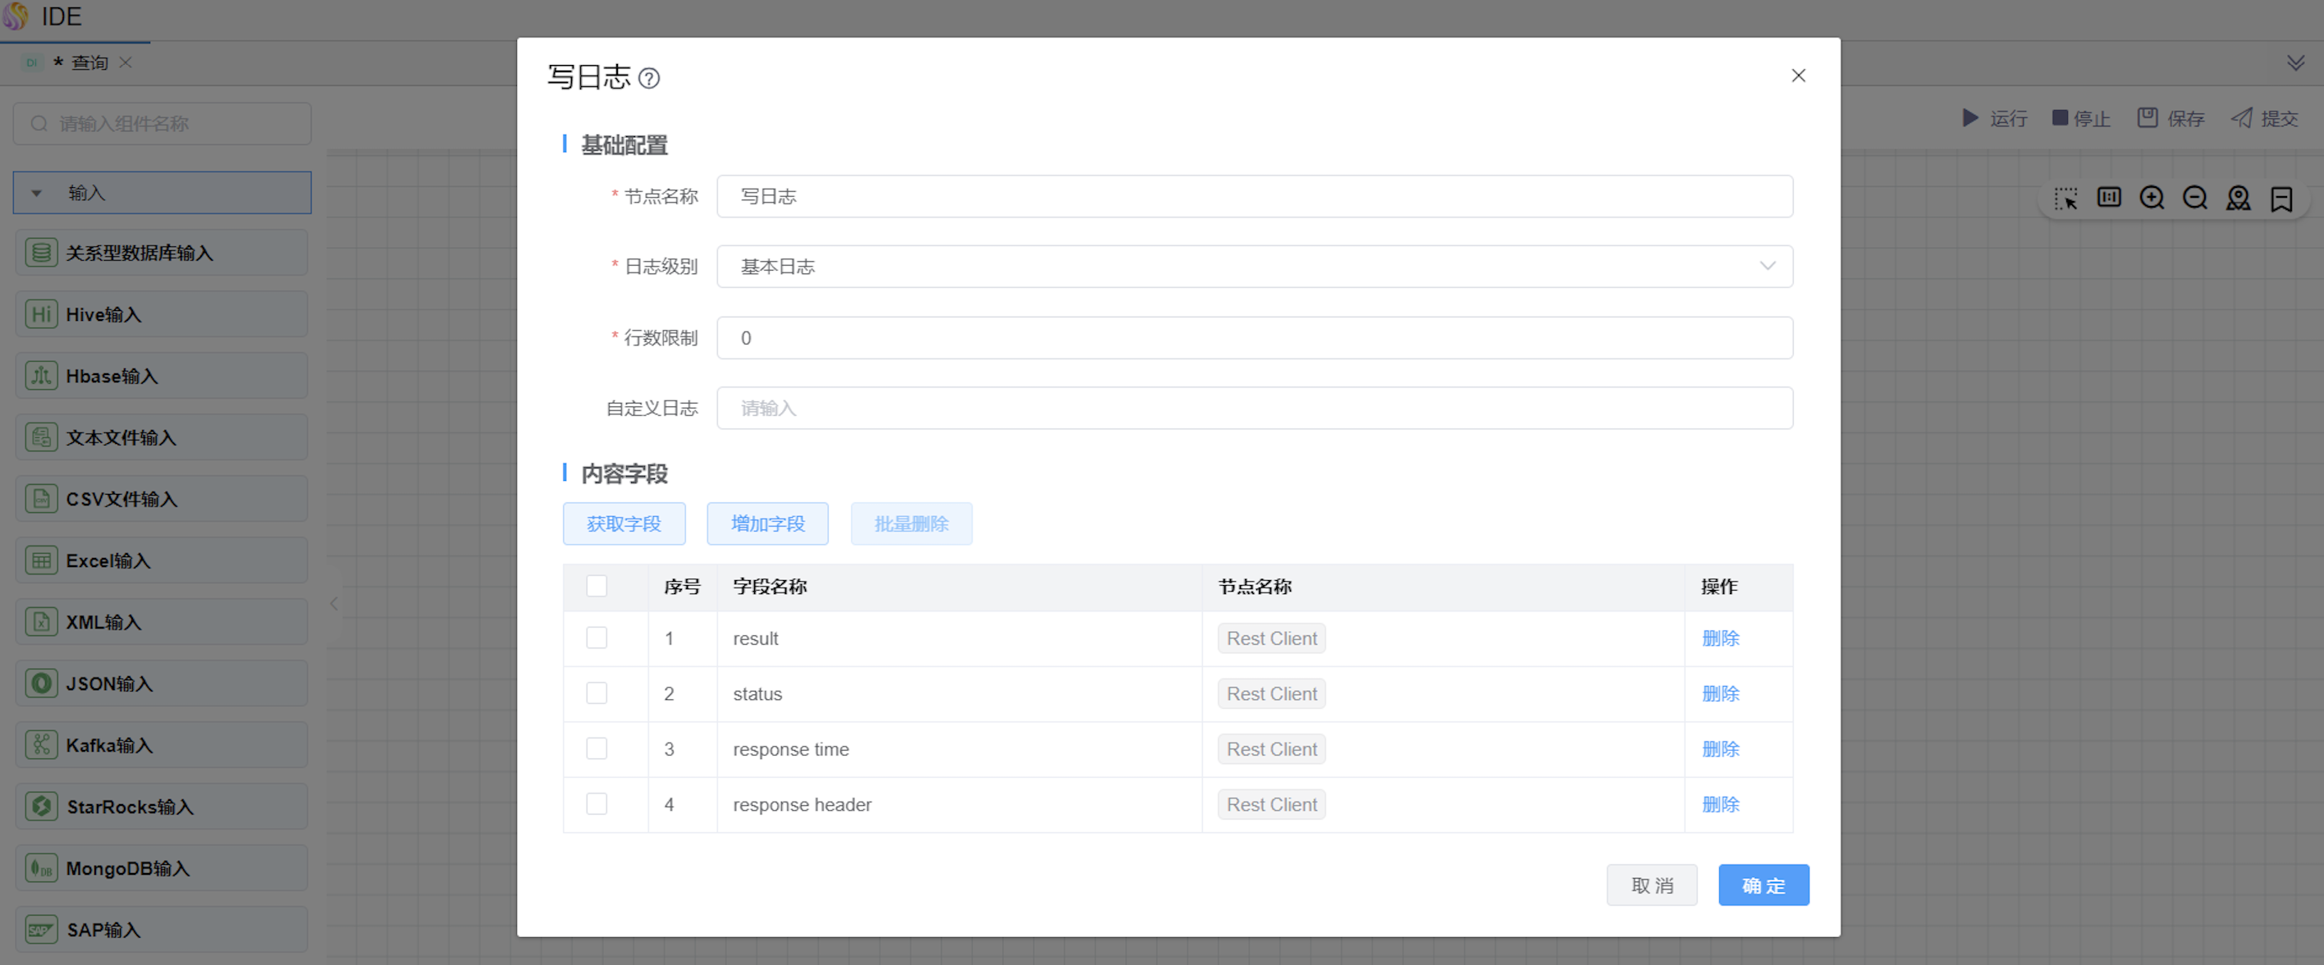
Task: Check the select-all checkbox in table header
Action: (x=597, y=586)
